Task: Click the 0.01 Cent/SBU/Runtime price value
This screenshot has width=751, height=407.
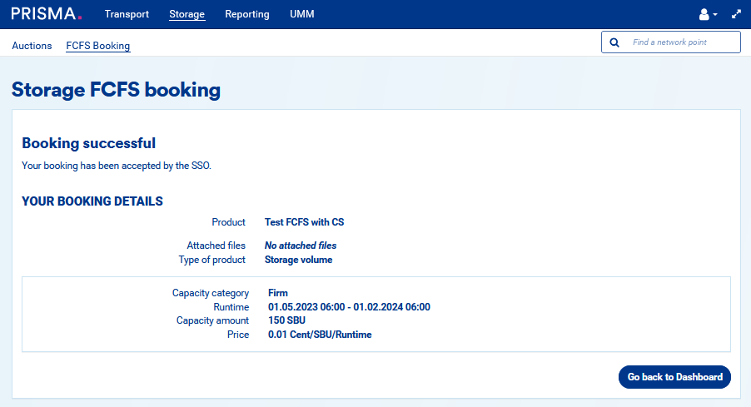Action: coord(320,335)
